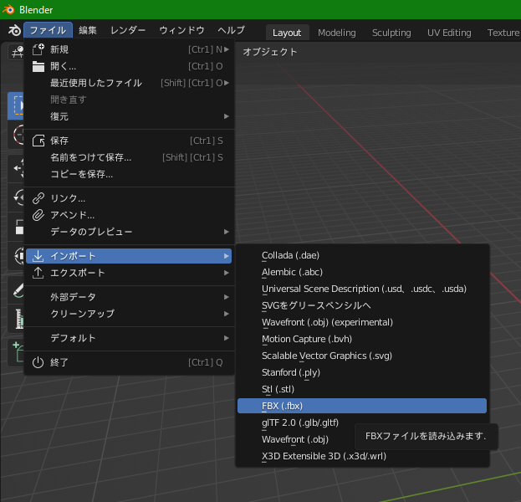Open the ファイル menu

(49, 31)
